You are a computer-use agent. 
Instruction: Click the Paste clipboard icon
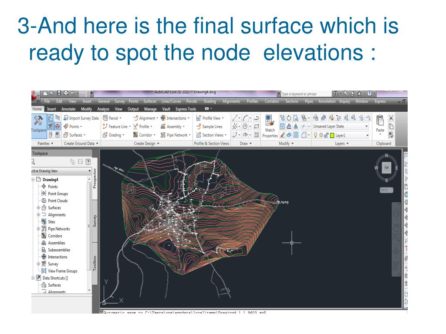pyautogui.click(x=380, y=121)
